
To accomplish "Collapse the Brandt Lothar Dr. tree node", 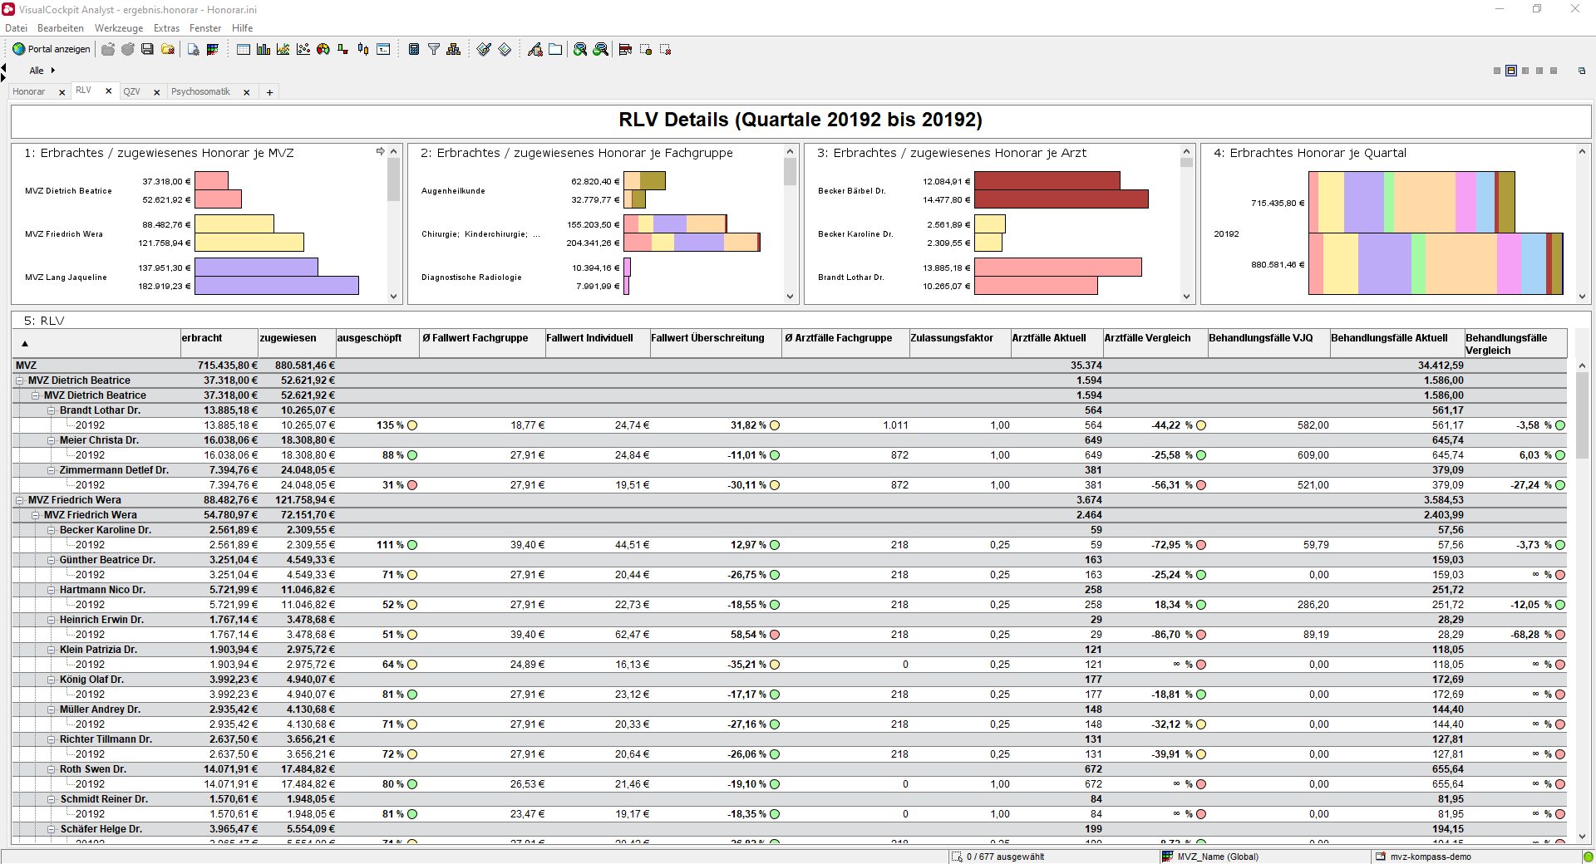I will pyautogui.click(x=52, y=410).
